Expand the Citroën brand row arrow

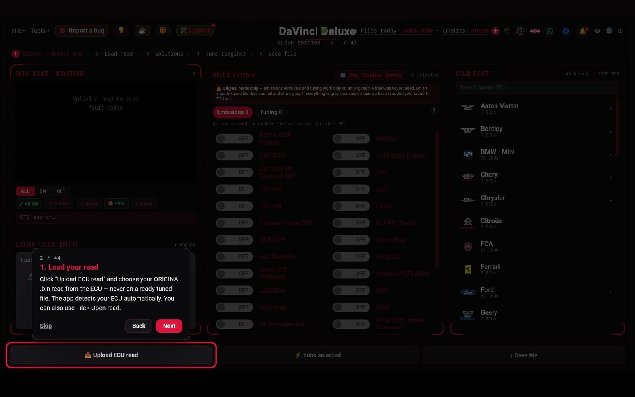click(x=610, y=224)
